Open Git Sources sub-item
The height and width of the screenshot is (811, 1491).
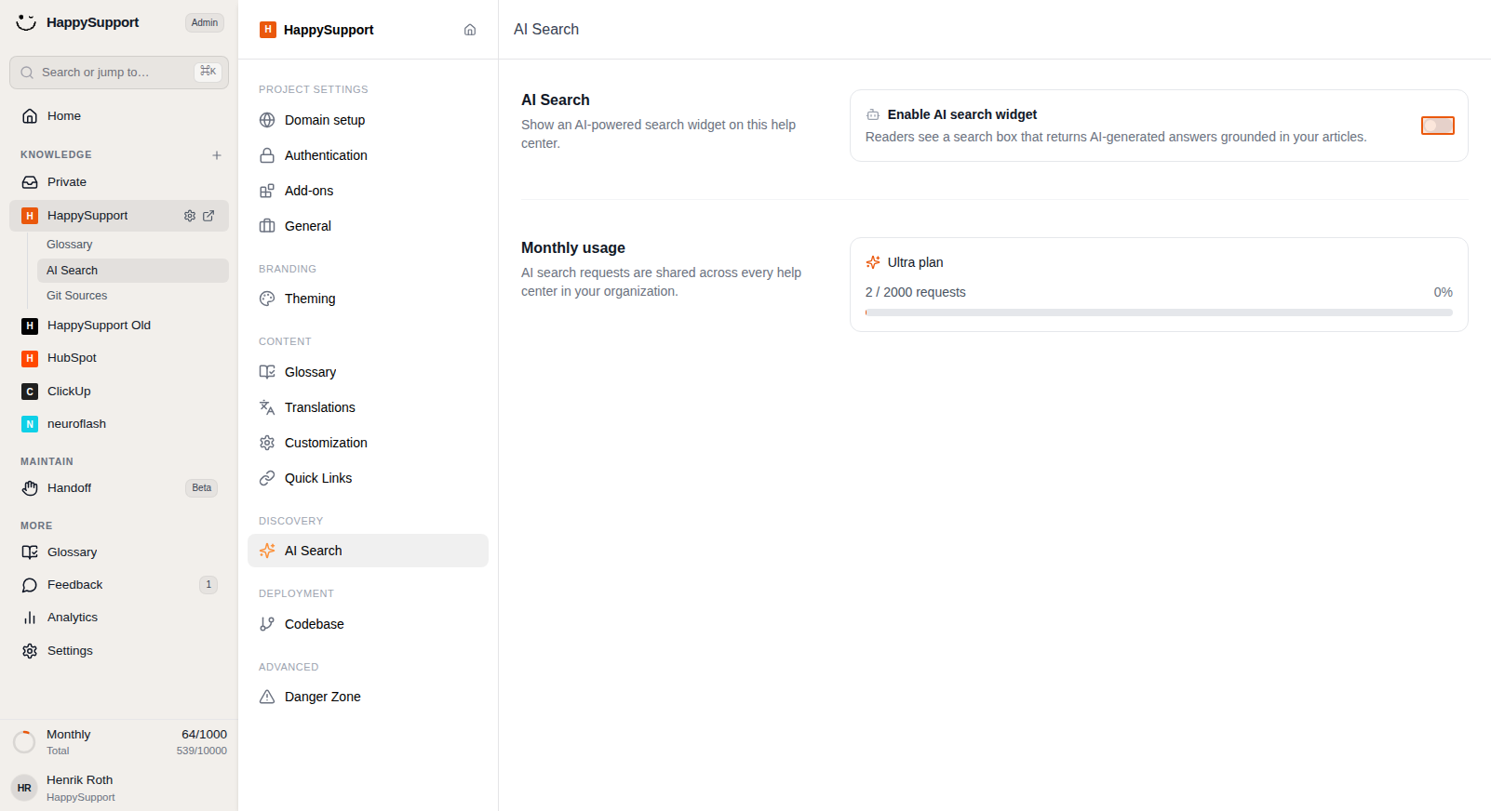[x=133, y=296]
